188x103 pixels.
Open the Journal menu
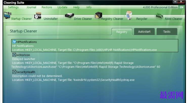[31, 7]
